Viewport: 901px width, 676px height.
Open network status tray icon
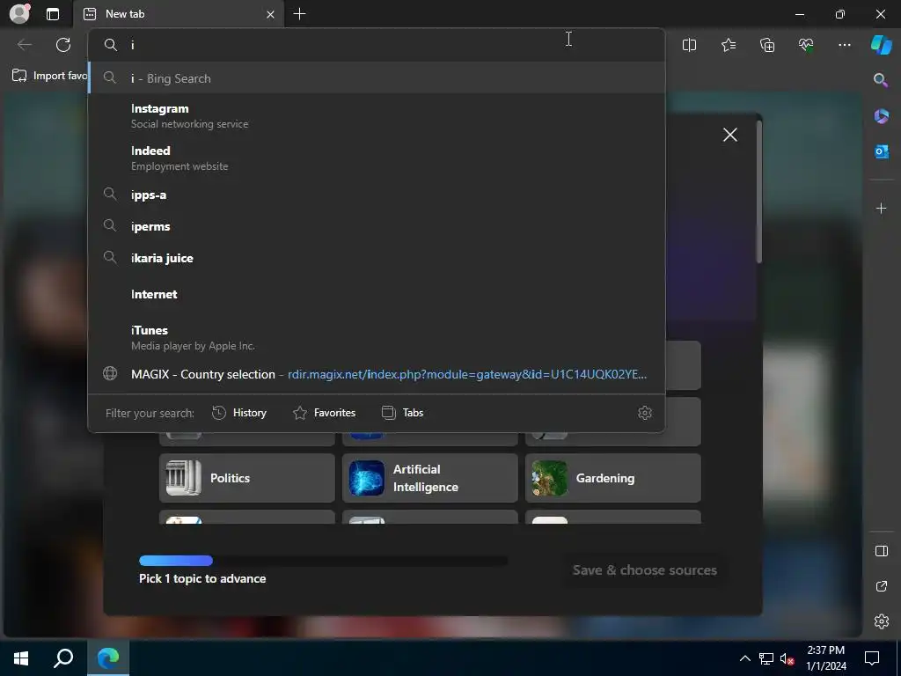click(766, 658)
